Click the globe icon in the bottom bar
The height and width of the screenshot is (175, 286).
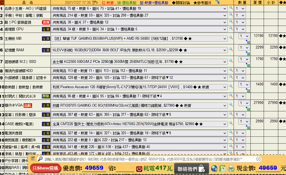tap(214, 168)
